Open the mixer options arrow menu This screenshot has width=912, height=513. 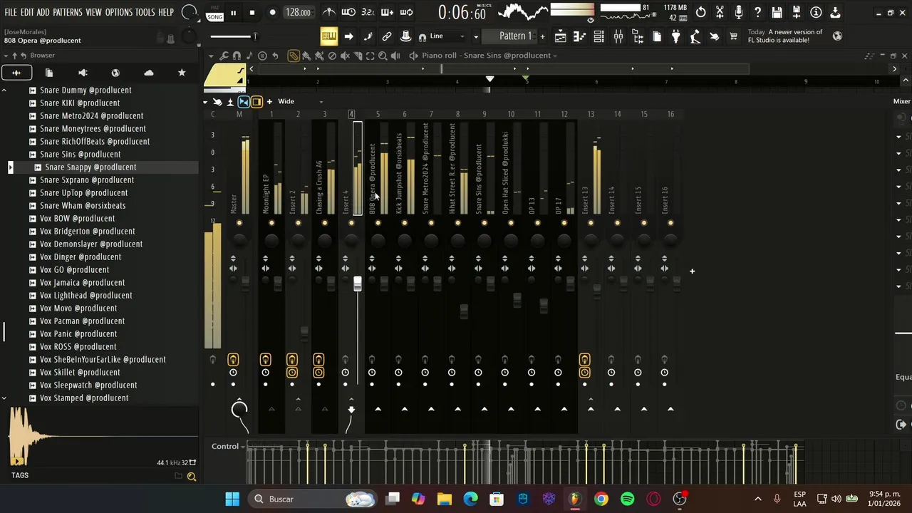point(205,101)
